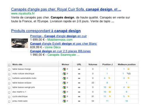Click Google engine icon for table basse wengé prix

(x=64, y=87)
